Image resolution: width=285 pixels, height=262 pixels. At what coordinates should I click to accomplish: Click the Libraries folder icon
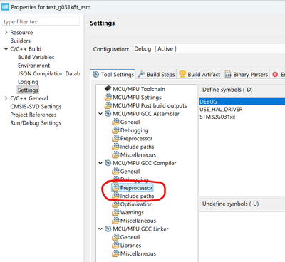point(115,245)
